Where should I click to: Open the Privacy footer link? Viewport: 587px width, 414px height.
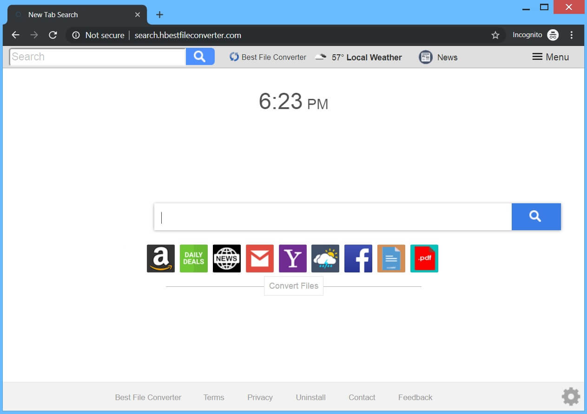click(260, 397)
